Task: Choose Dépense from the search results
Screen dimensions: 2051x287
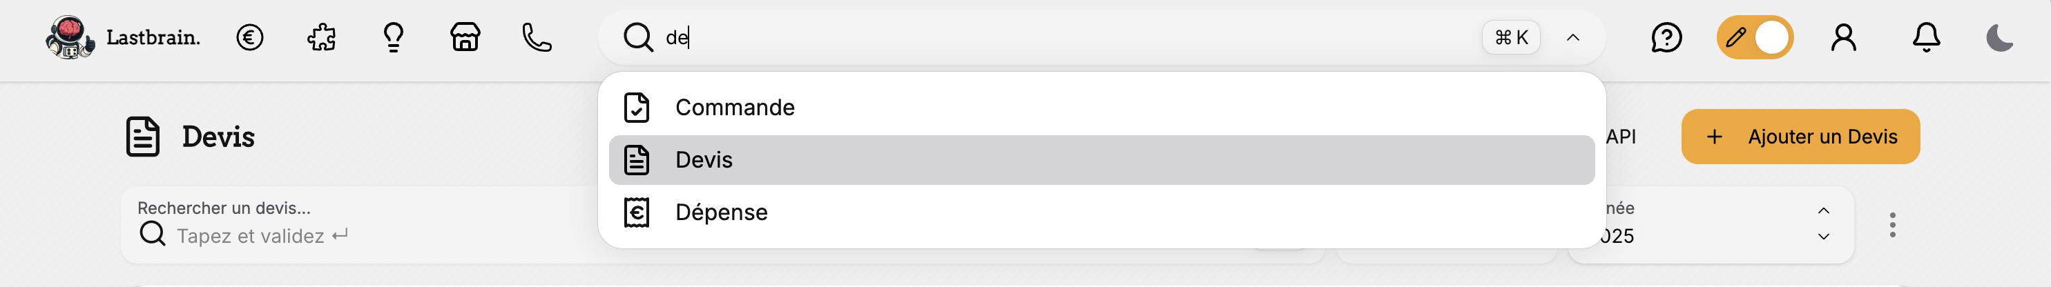Action: pos(720,212)
